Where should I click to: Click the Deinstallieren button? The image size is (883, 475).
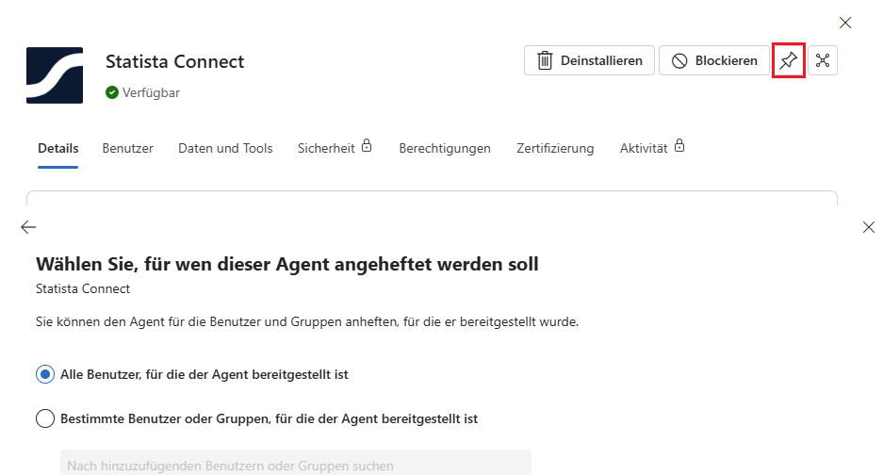pos(589,60)
